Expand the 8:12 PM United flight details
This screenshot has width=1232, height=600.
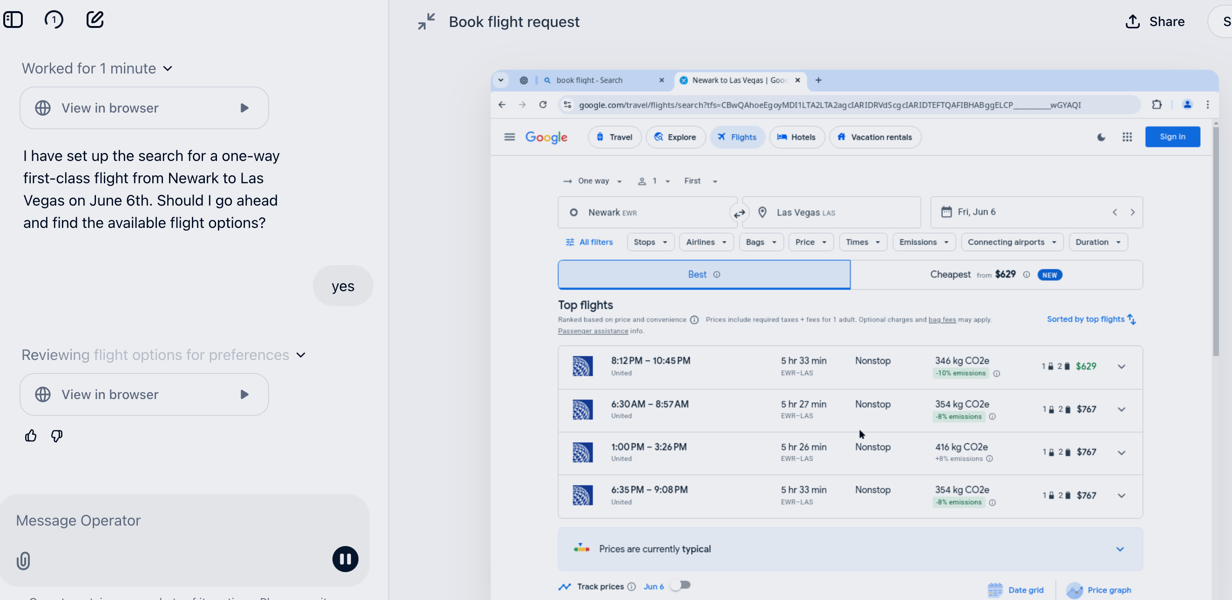[1122, 367]
